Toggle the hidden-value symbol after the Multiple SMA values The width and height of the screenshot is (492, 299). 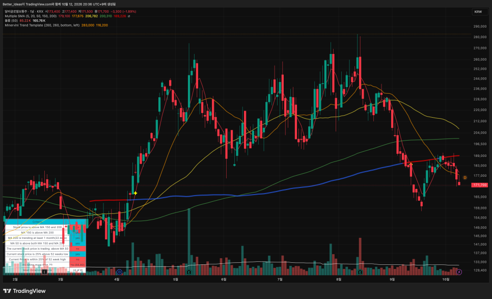(x=129, y=16)
